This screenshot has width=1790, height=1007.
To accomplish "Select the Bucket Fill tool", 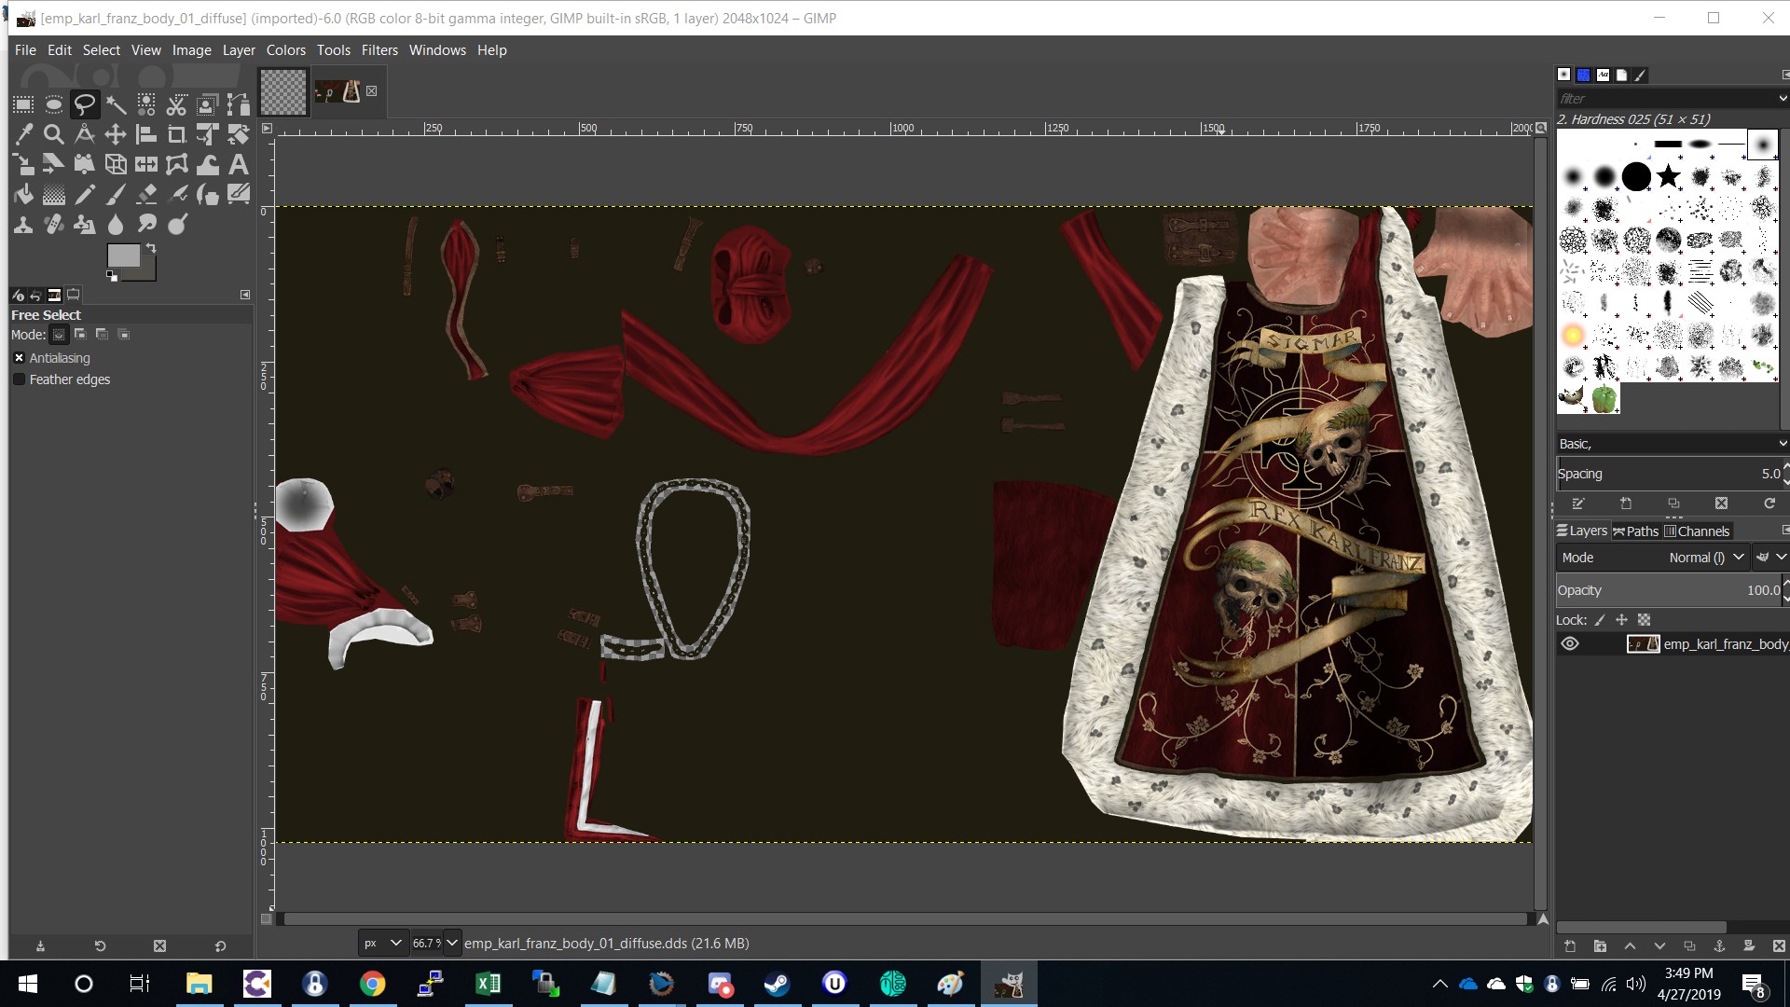I will 23,195.
